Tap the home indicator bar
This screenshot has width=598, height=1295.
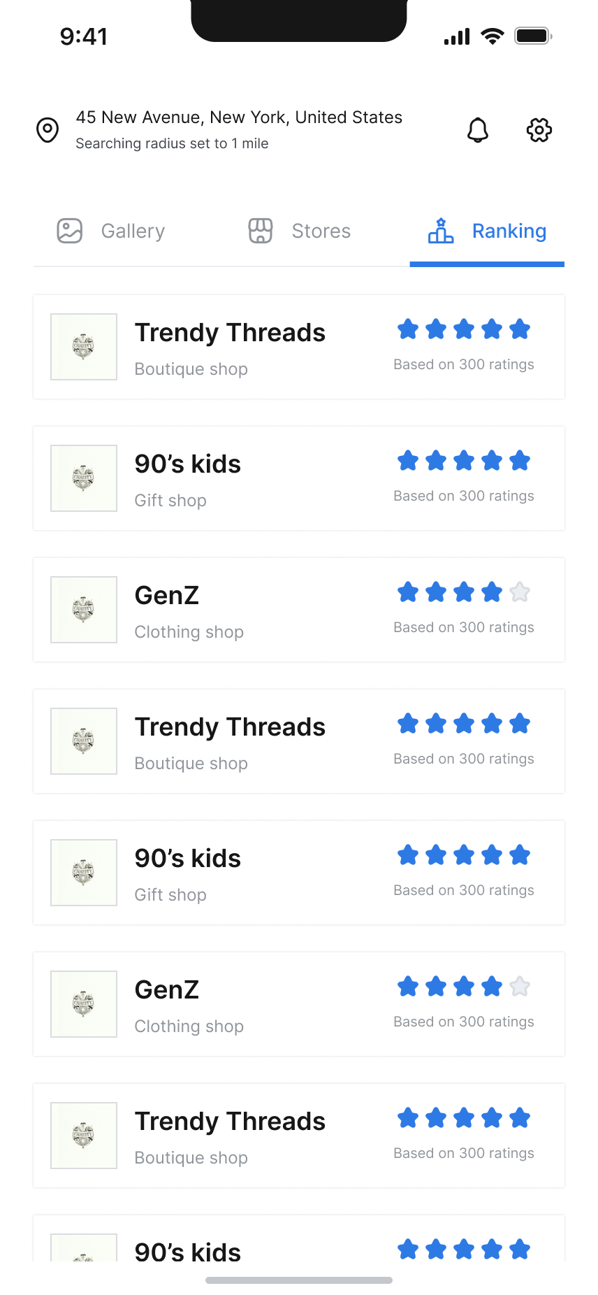pos(299,1280)
